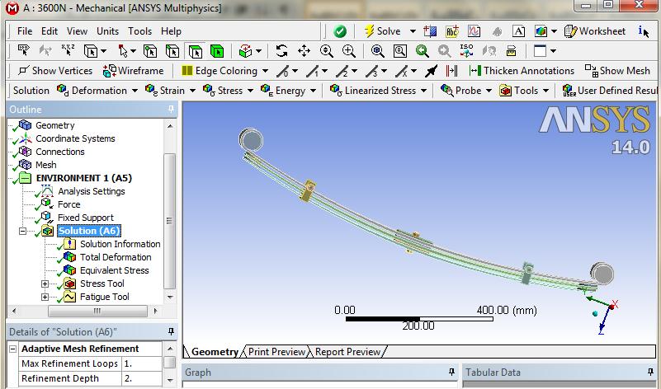Pin the Graph panel
661x389 pixels.
click(451, 373)
